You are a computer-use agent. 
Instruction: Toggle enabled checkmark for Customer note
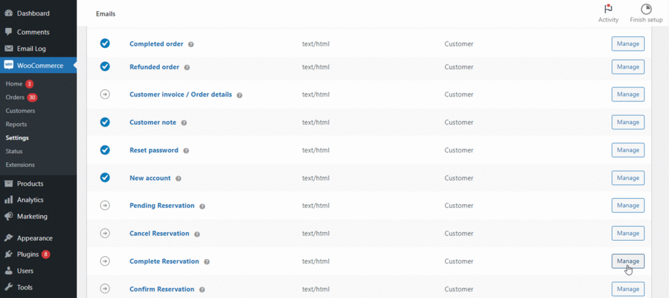click(105, 122)
